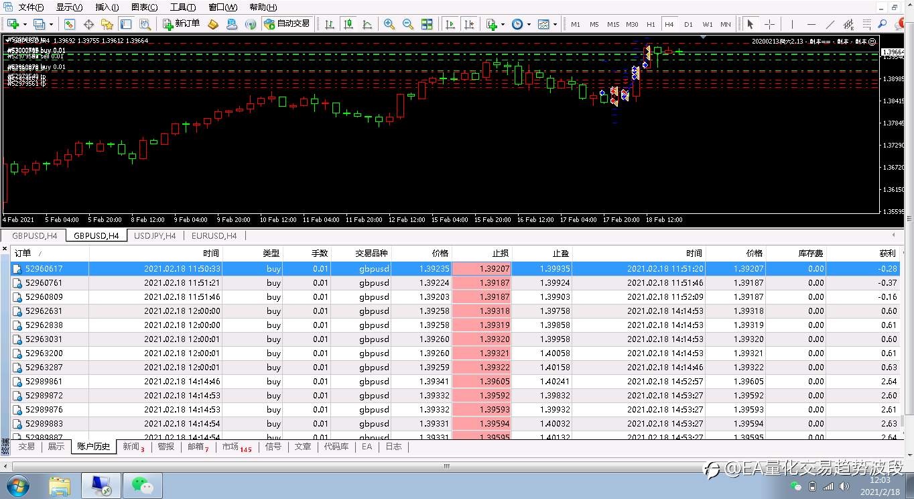The height and width of the screenshot is (499, 914).
Task: Open WeChat from the taskbar
Action: [x=142, y=485]
